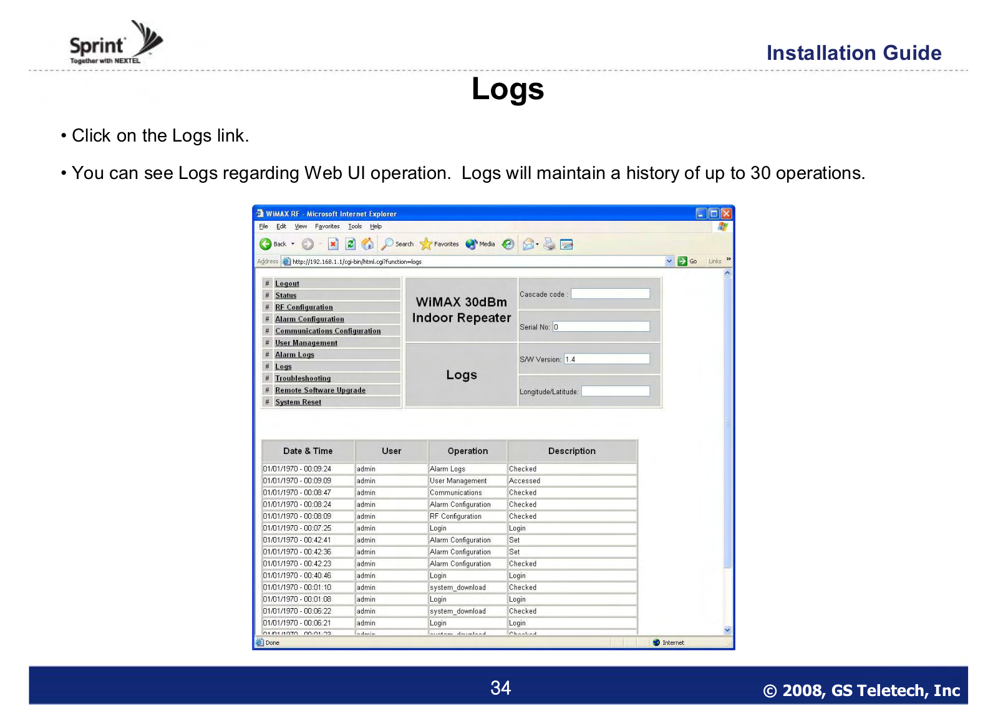The width and height of the screenshot is (998, 706).
Task: Click the 'Accessed' description cell
Action: 572,481
